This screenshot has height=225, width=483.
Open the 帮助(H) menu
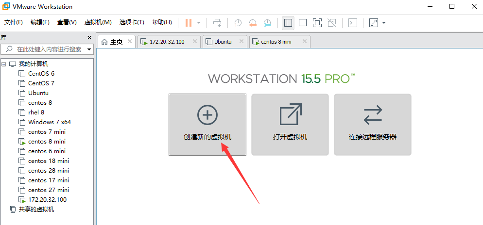(162, 22)
